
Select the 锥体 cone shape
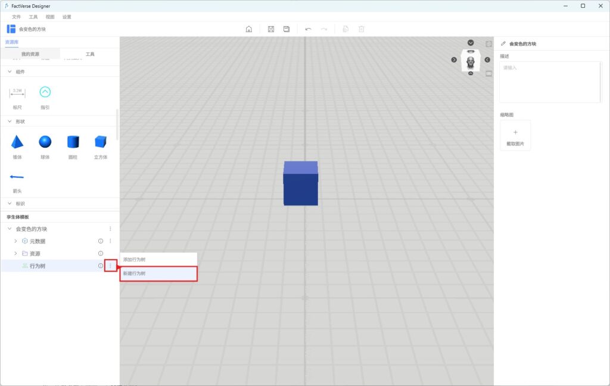pos(17,142)
